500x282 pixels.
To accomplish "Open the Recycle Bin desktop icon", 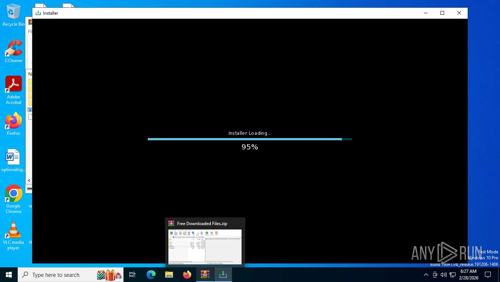I will tap(14, 15).
